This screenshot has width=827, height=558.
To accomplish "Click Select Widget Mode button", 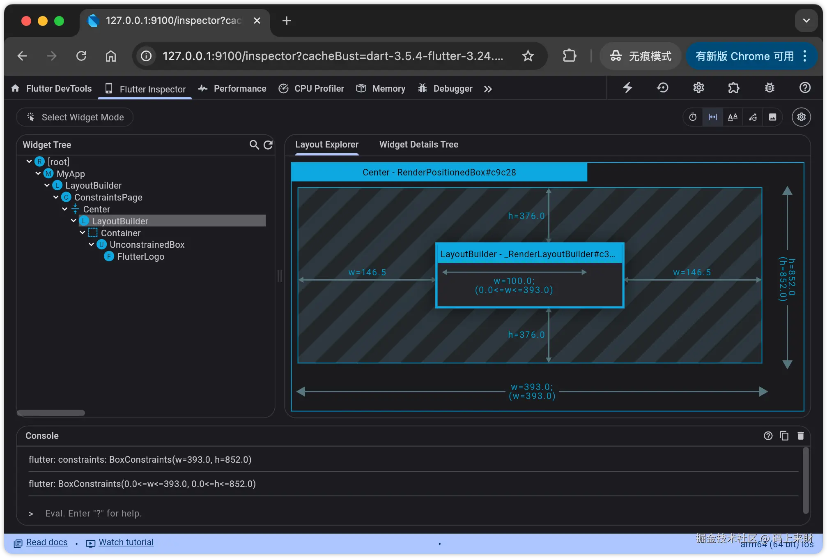I will pos(75,117).
